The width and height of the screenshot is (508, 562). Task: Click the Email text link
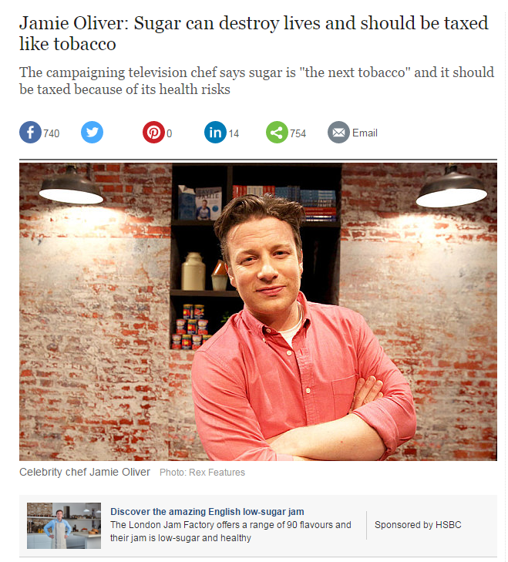(x=365, y=133)
